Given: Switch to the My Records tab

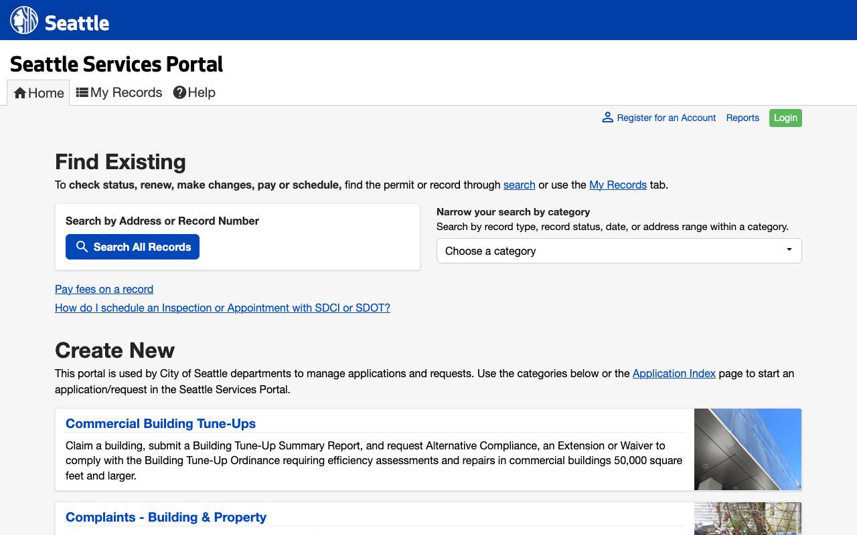Looking at the screenshot, I should [x=119, y=92].
